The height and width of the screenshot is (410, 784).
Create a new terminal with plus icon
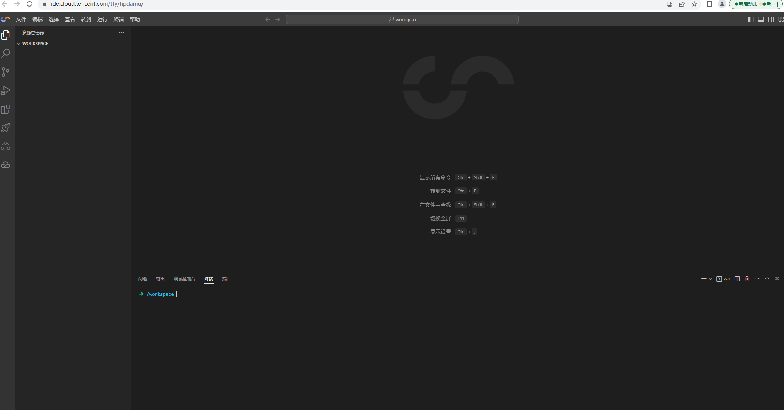tap(704, 279)
